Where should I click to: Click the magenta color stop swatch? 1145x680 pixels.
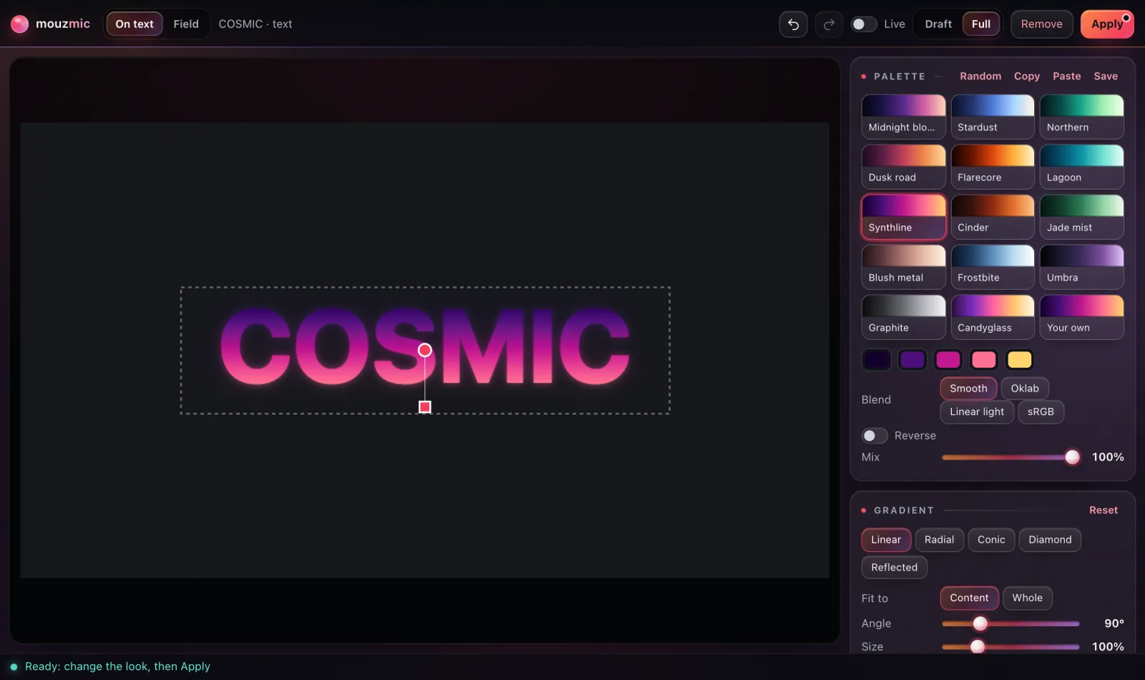pyautogui.click(x=948, y=359)
